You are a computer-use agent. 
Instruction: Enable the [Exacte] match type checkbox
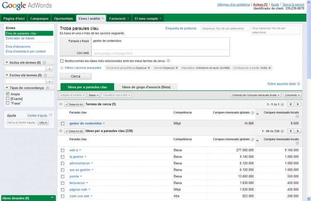click(7, 98)
